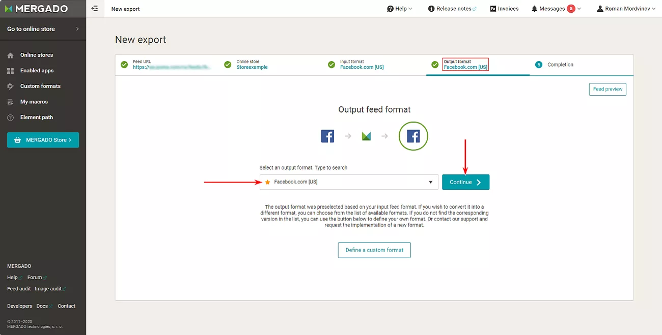Open the output format select field
The image size is (662, 335).
[x=349, y=182]
